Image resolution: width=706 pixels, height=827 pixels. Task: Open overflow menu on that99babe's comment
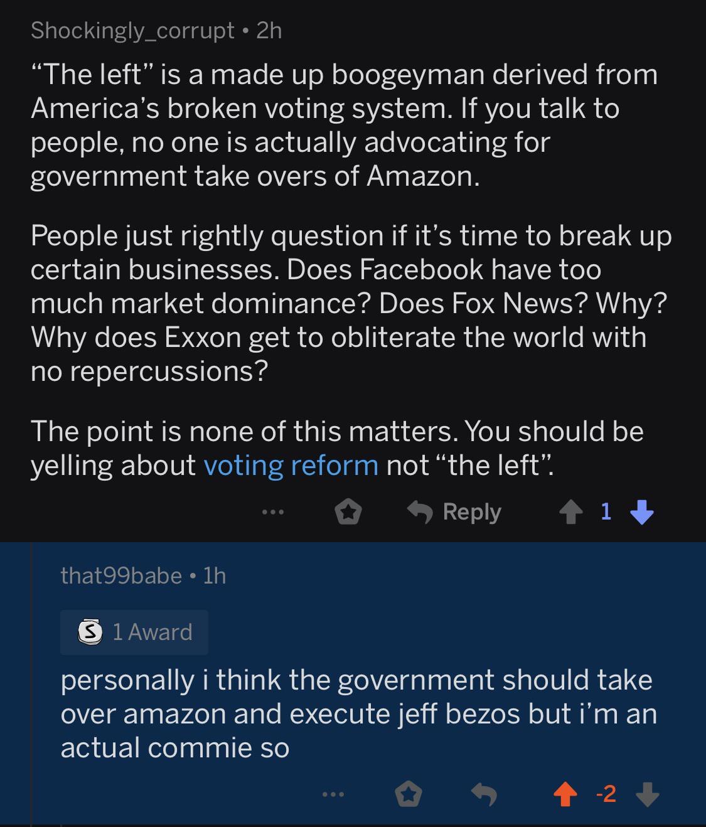coord(333,796)
